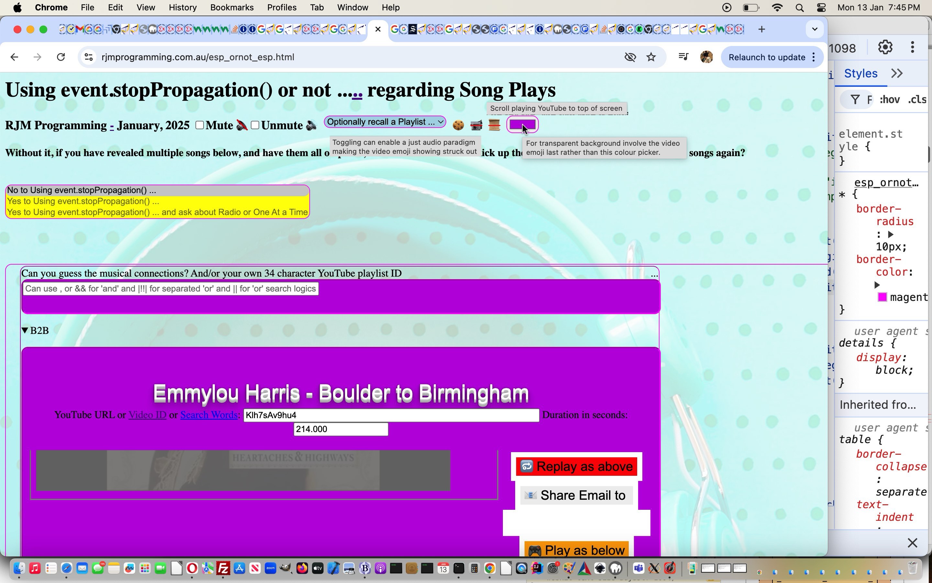The image size is (932, 583).
Task: Expand the B2B disclosure triangle
Action: coord(25,330)
